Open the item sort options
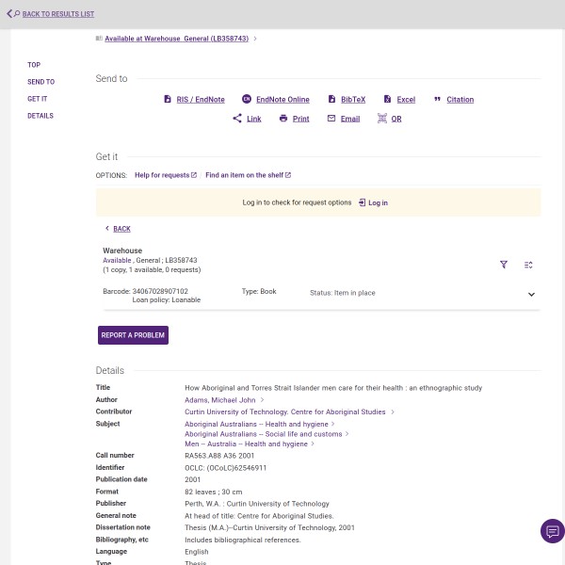Screen dimensions: 565x565 (528, 265)
